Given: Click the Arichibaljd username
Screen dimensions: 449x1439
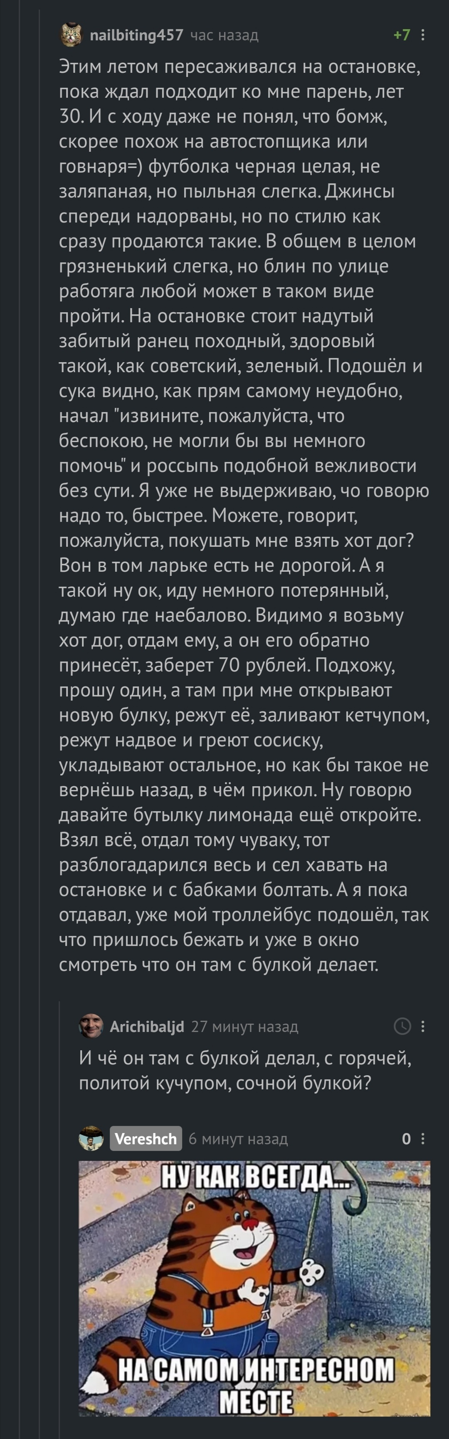Looking at the screenshot, I should tap(147, 1027).
